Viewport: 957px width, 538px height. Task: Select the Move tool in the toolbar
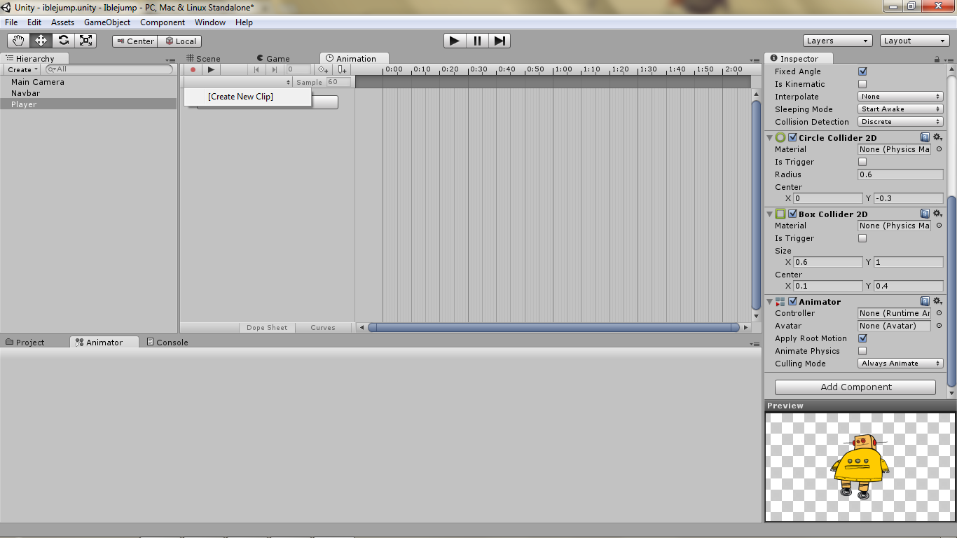[41, 40]
